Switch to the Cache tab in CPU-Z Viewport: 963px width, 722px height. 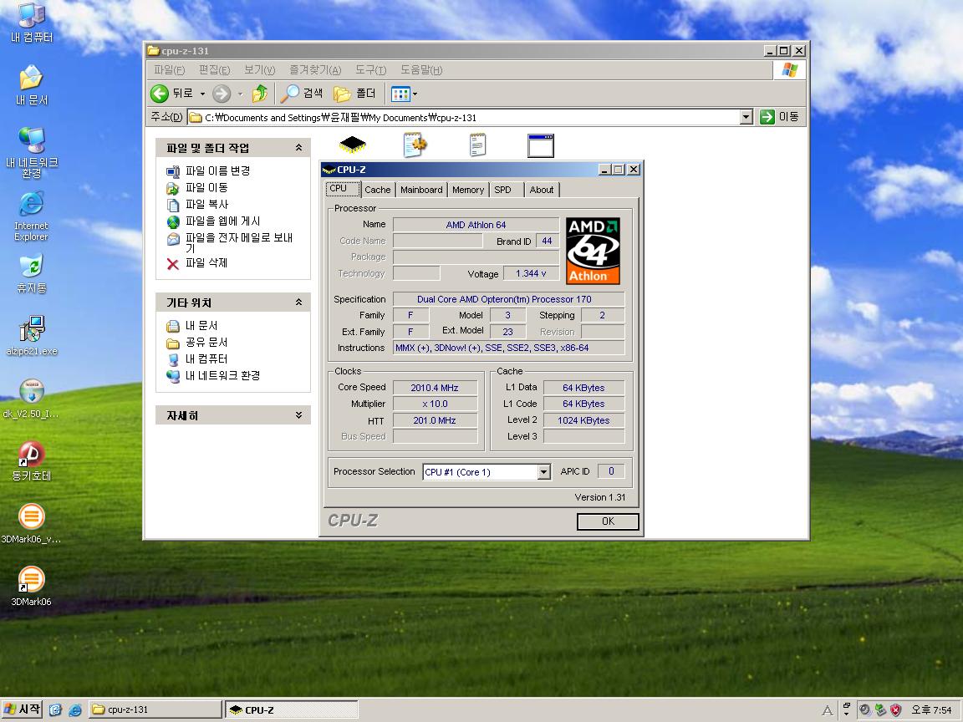(x=378, y=190)
